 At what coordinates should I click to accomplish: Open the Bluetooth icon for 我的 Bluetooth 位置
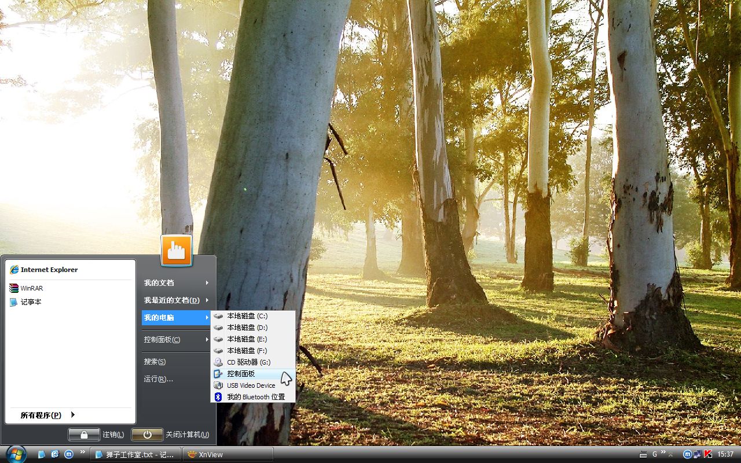point(218,397)
